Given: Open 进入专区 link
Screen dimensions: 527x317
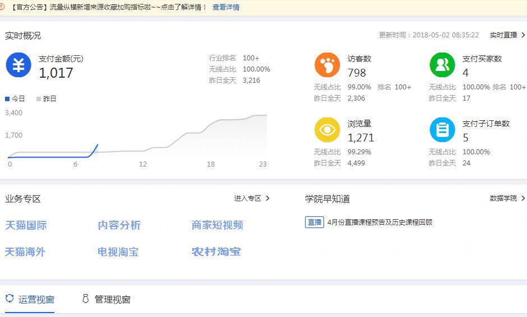Looking at the screenshot, I should [248, 198].
